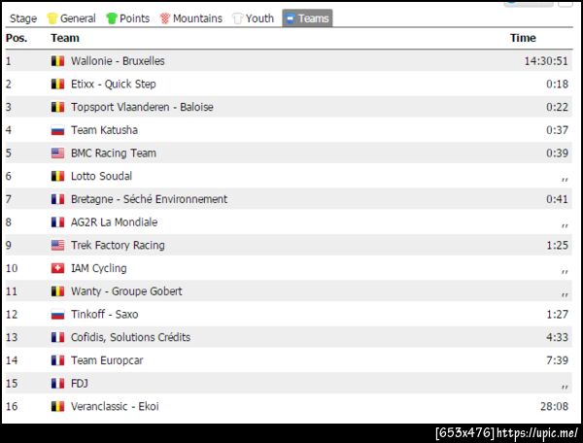Select the 0:22 time gap
The width and height of the screenshot is (583, 443).
point(557,107)
